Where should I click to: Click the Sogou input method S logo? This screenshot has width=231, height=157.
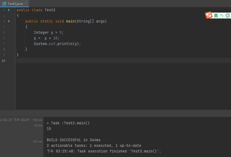pos(209,16)
